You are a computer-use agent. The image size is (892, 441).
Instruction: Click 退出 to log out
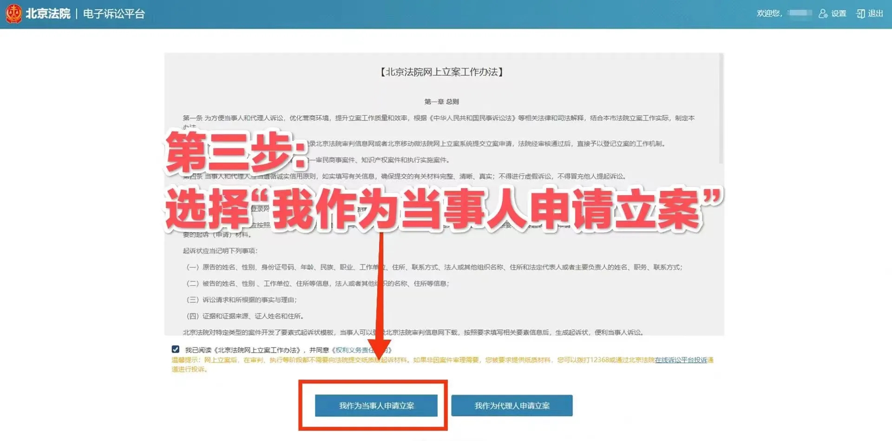870,13
